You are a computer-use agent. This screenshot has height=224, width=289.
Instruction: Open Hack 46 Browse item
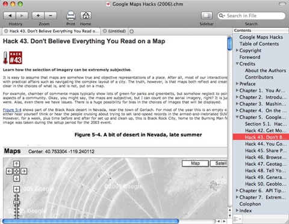tap(266, 157)
